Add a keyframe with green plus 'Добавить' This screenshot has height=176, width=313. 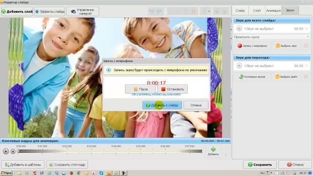coord(213,151)
